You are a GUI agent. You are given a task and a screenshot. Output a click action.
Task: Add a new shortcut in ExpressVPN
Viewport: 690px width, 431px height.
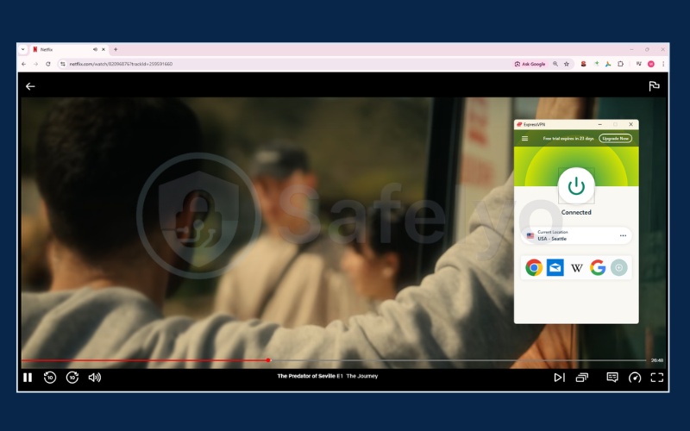(x=618, y=267)
